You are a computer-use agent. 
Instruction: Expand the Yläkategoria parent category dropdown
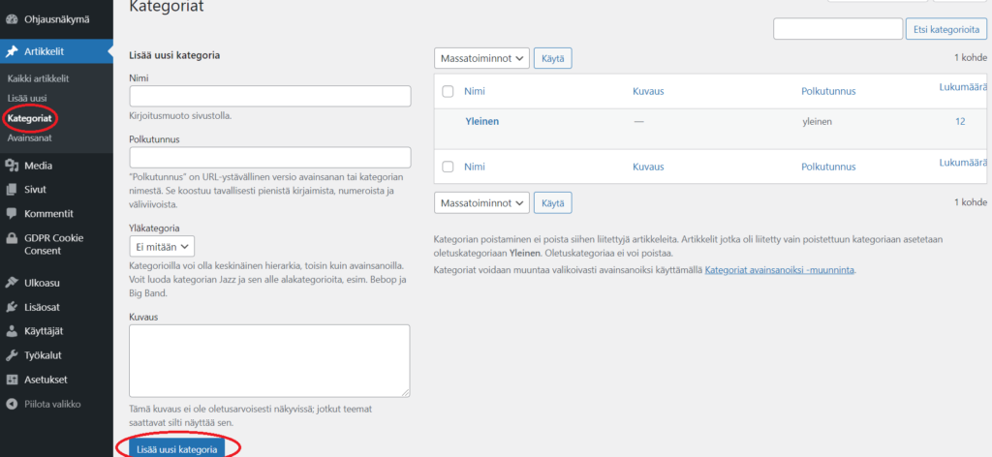point(162,247)
